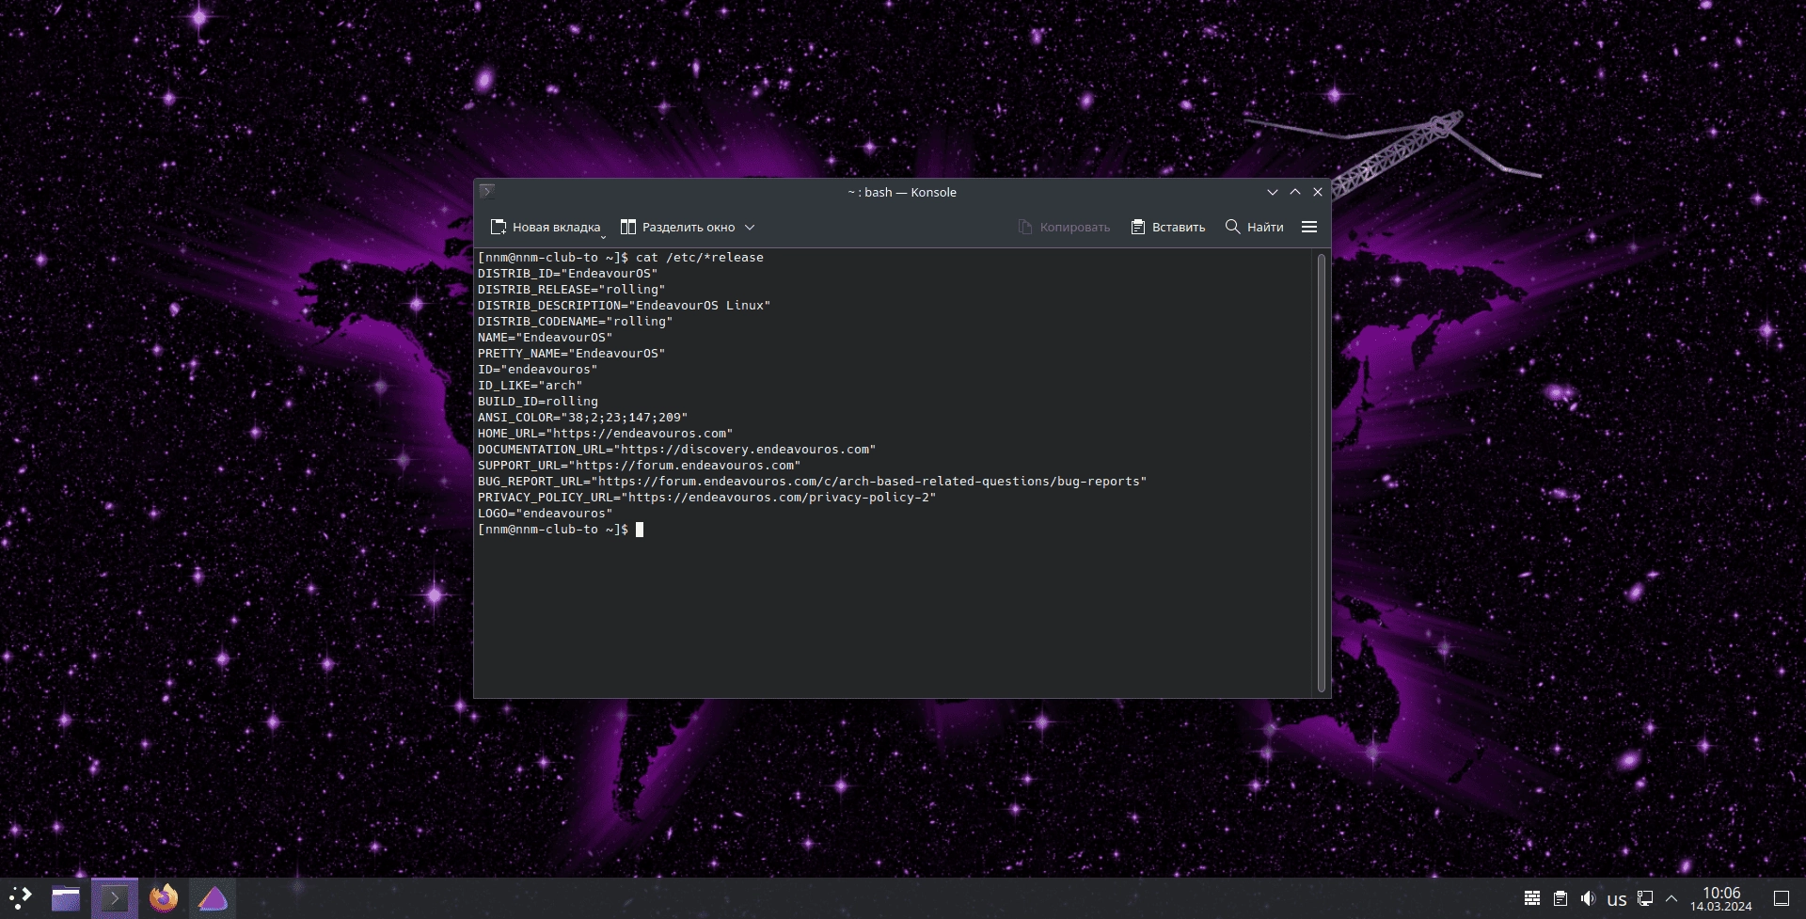1806x919 pixels.
Task: Open the Konsole hamburger menu
Action: pos(1308,227)
